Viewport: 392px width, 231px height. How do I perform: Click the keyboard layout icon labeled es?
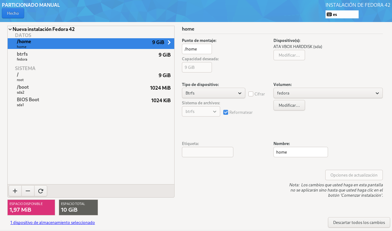329,14
